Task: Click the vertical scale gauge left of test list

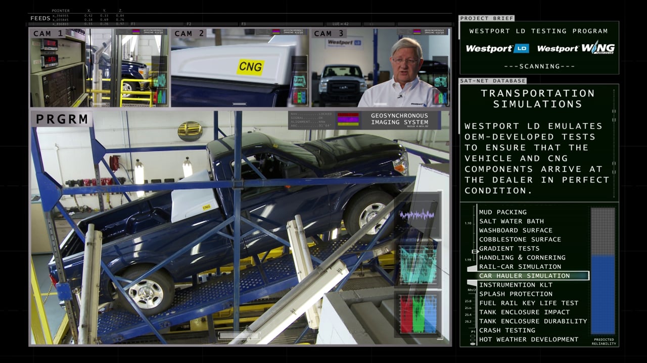Action: coord(473,275)
